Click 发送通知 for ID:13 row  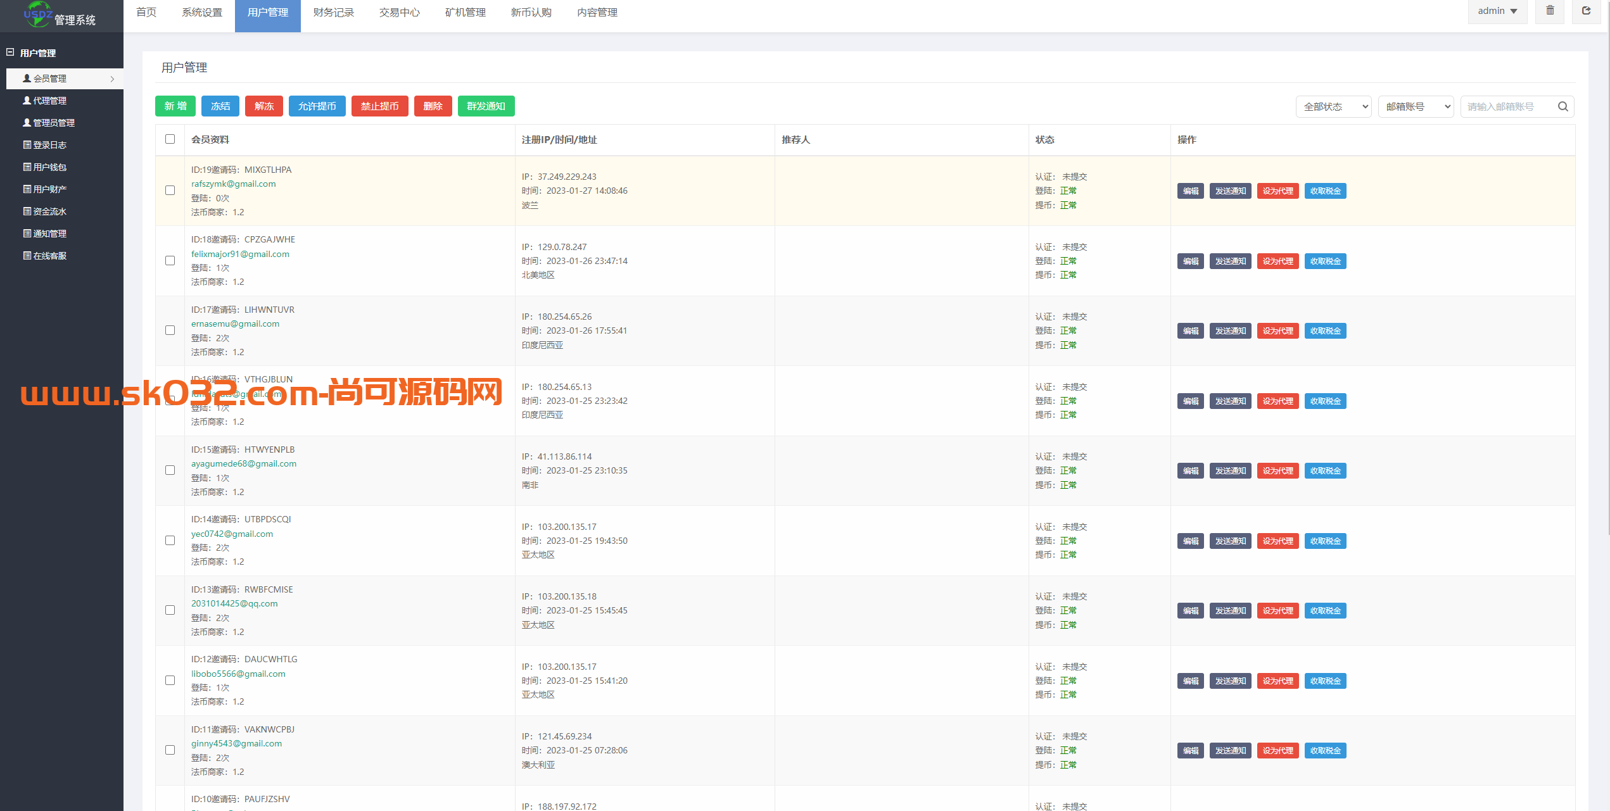(1231, 611)
